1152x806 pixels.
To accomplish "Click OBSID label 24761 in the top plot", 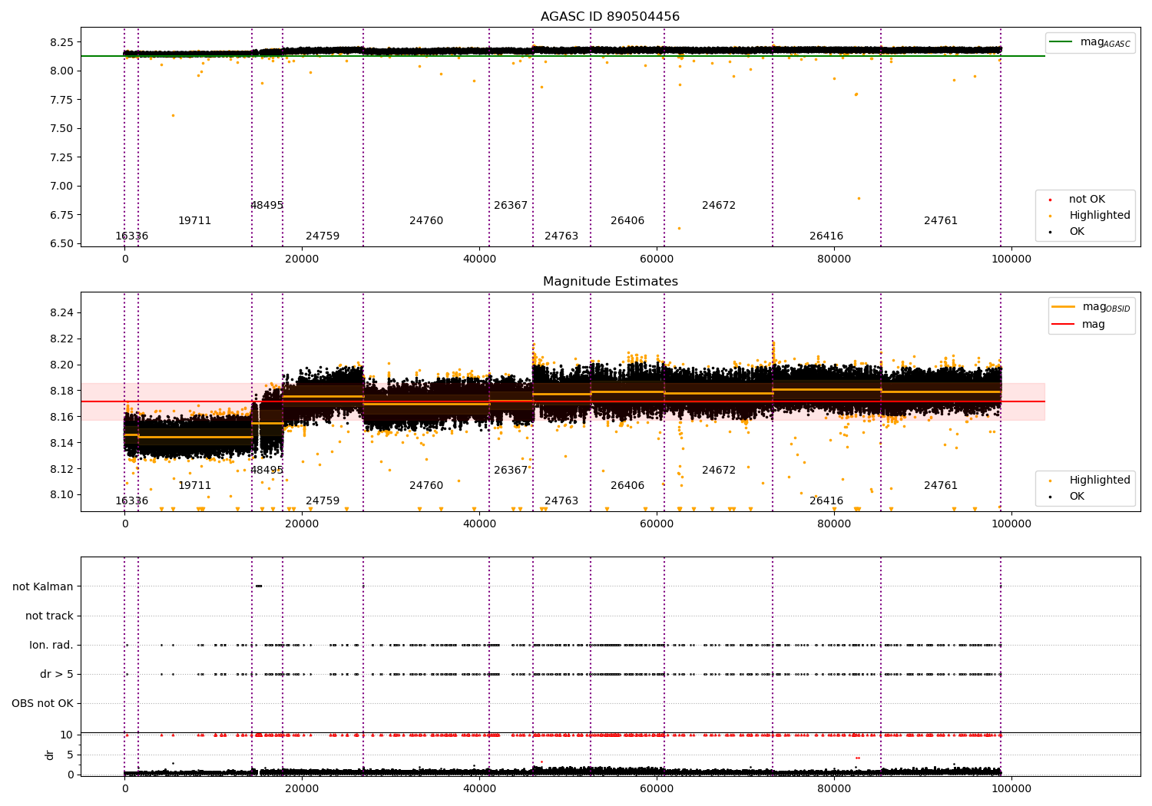I will point(941,221).
